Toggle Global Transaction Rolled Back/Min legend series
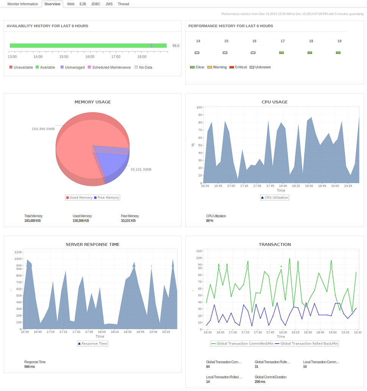This screenshot has width=367, height=391. tap(278, 344)
